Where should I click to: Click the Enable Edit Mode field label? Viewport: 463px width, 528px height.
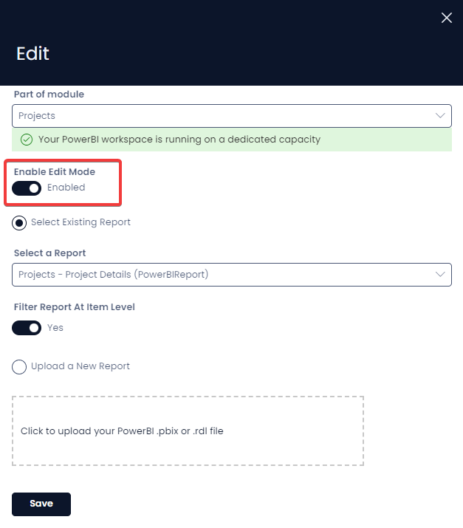tap(55, 172)
